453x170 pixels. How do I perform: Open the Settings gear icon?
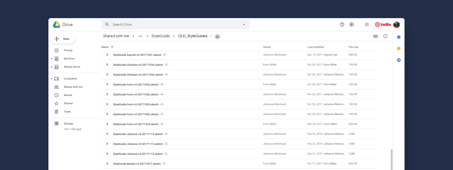pyautogui.click(x=352, y=24)
